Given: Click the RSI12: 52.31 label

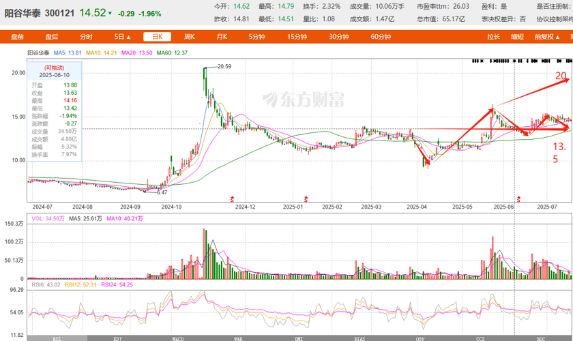Looking at the screenshot, I should 80,284.
